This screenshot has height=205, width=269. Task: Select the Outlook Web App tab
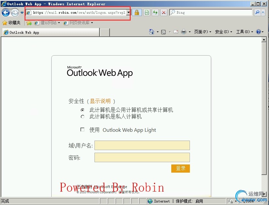pyautogui.click(x=51, y=32)
